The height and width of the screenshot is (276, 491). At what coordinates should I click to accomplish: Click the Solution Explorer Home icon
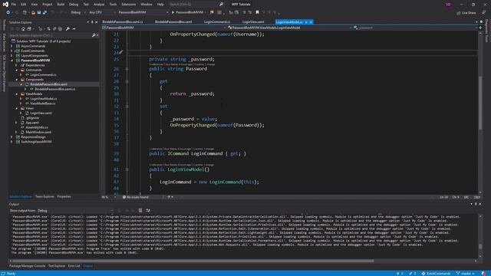point(23,29)
